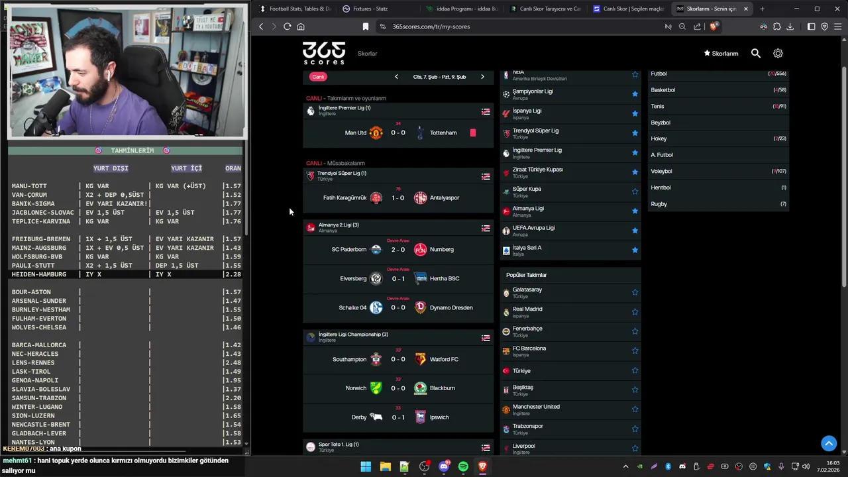This screenshot has width=848, height=477.
Task: Switch to Football Stats, Tables tab
Action: click(295, 9)
